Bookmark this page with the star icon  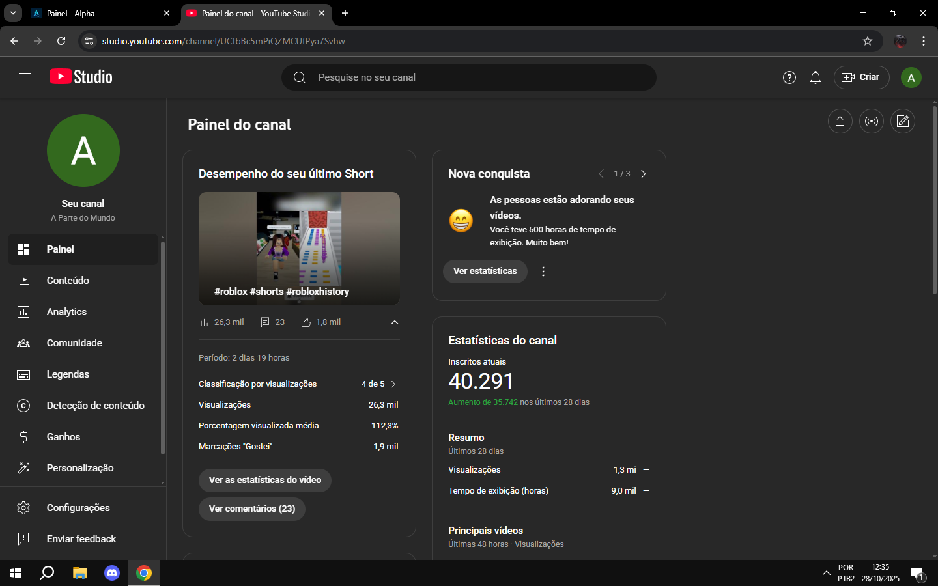868,41
